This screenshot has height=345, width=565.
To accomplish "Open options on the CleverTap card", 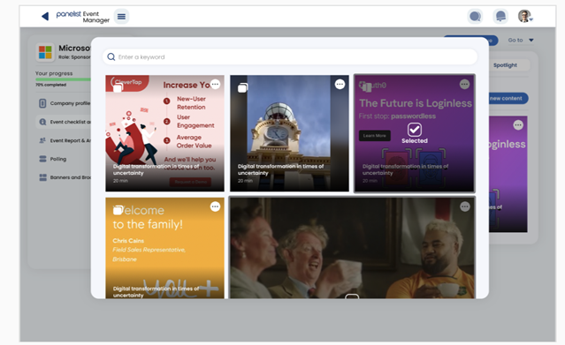I will [215, 84].
